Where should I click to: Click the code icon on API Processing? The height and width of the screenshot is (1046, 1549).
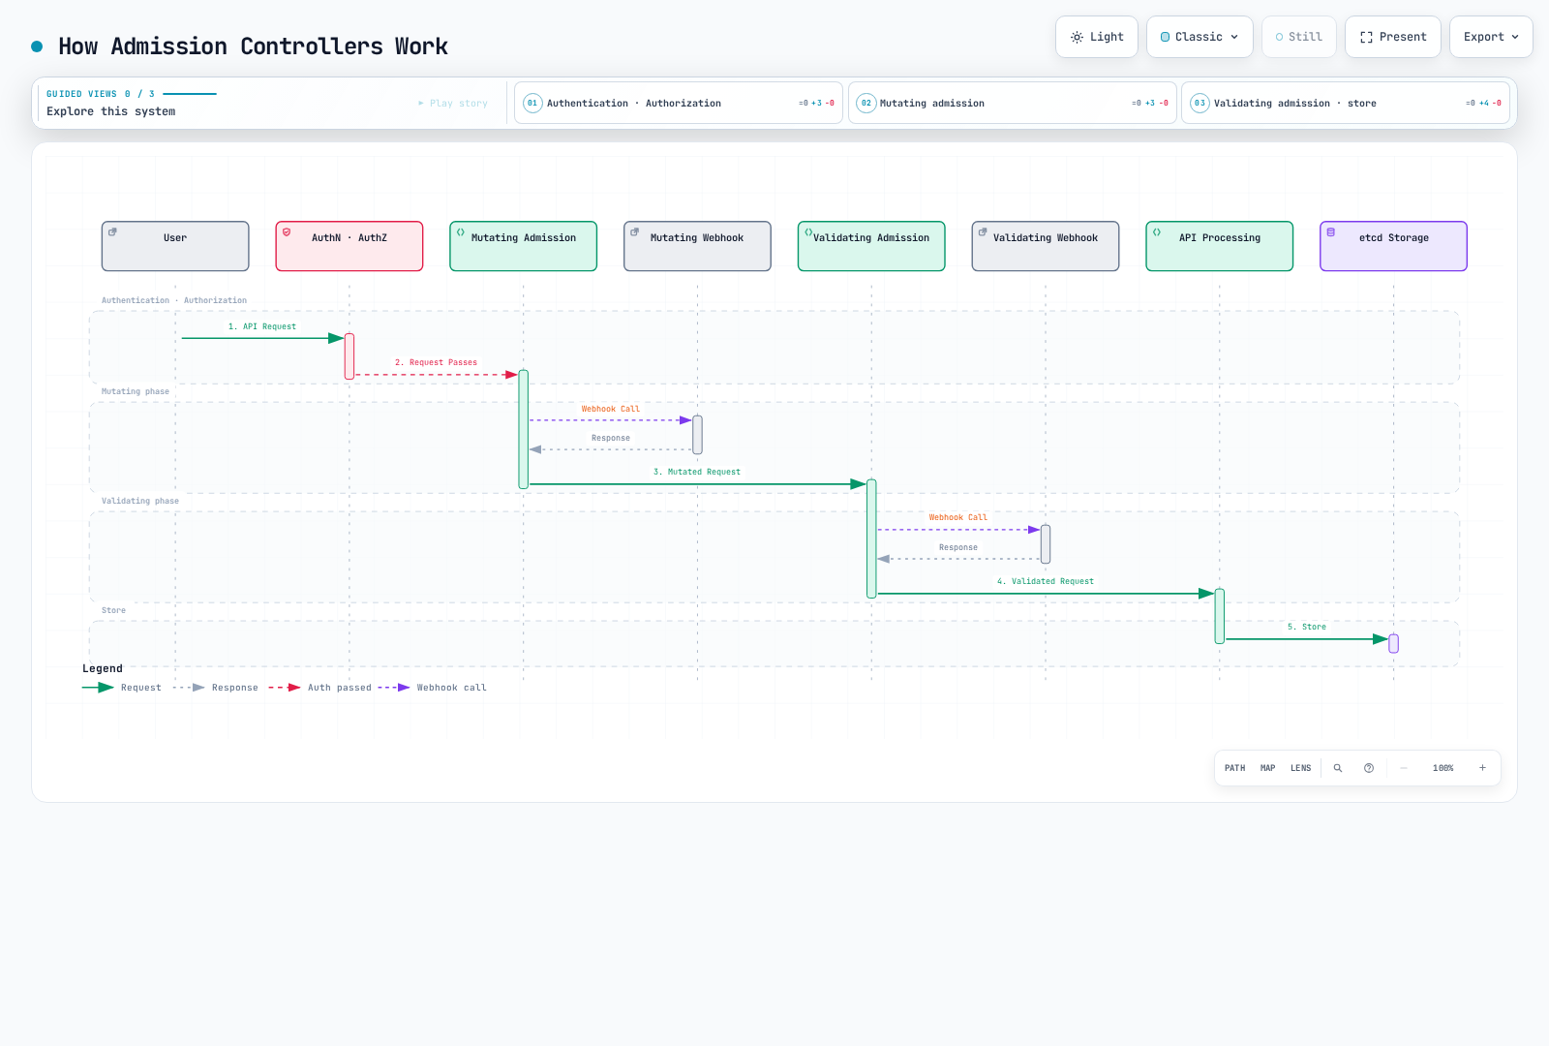pyautogui.click(x=1157, y=232)
